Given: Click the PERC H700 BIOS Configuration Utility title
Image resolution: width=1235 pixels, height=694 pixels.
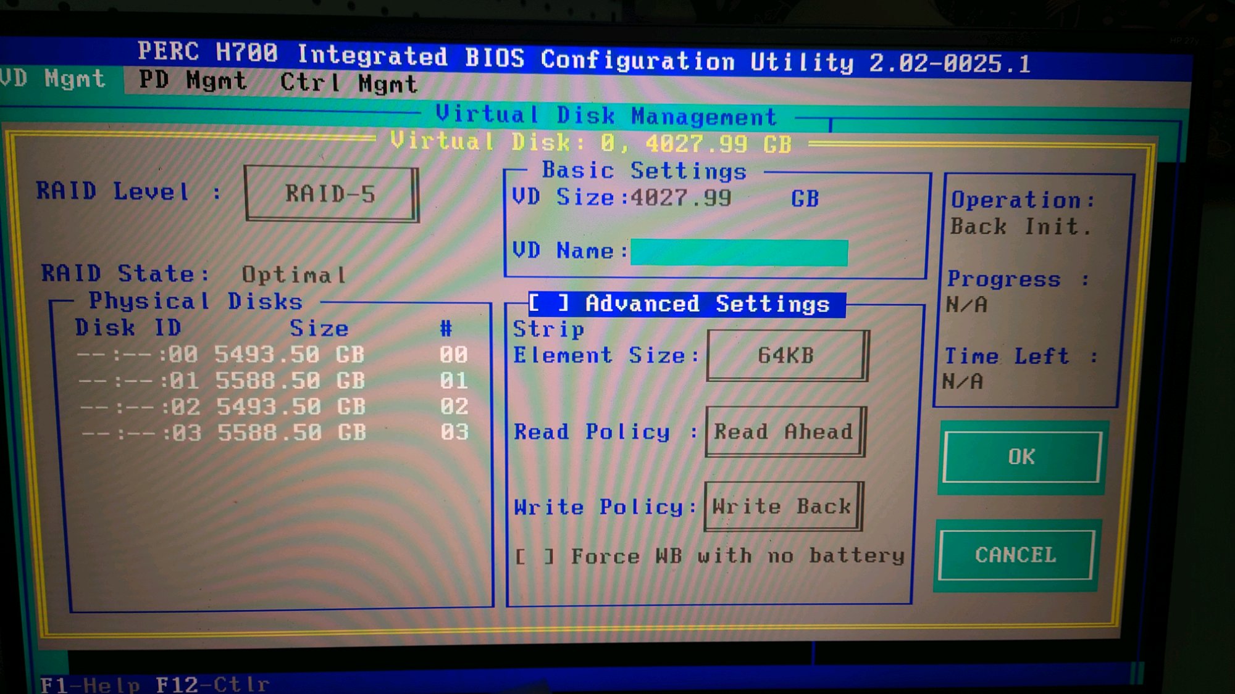Looking at the screenshot, I should (x=584, y=58).
